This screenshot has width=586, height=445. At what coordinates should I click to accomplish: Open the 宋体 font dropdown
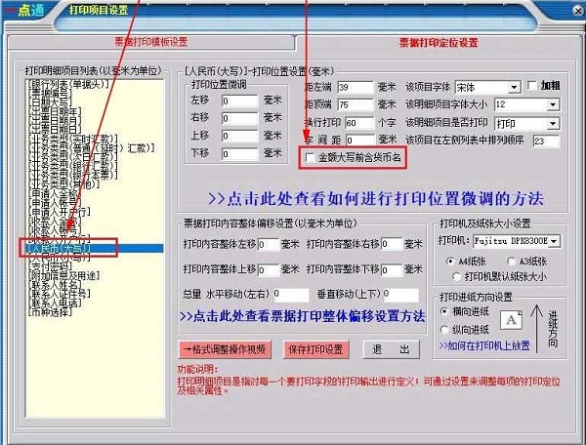pos(514,86)
